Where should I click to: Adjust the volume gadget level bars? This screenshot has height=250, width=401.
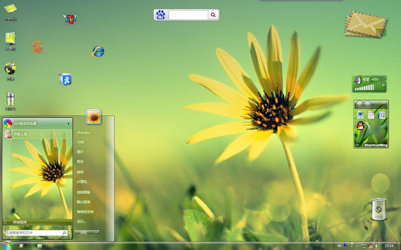click(x=365, y=88)
